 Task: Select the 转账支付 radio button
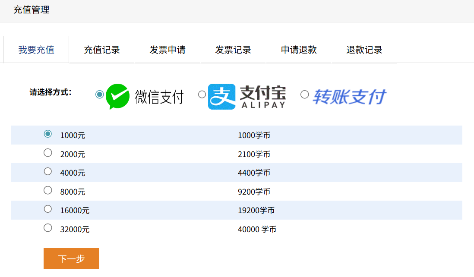(x=305, y=94)
